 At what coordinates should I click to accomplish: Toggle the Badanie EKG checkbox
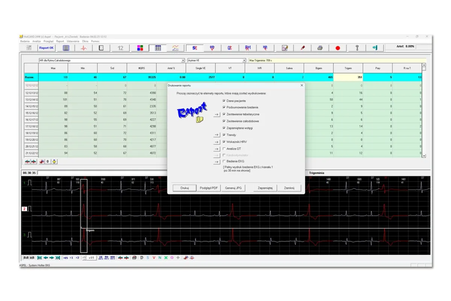click(x=224, y=161)
